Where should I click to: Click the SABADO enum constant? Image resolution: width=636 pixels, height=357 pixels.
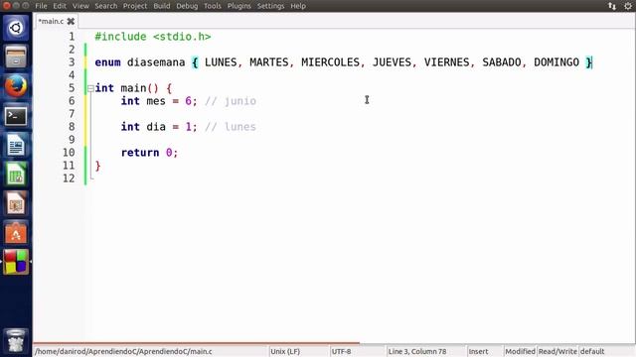click(x=501, y=62)
